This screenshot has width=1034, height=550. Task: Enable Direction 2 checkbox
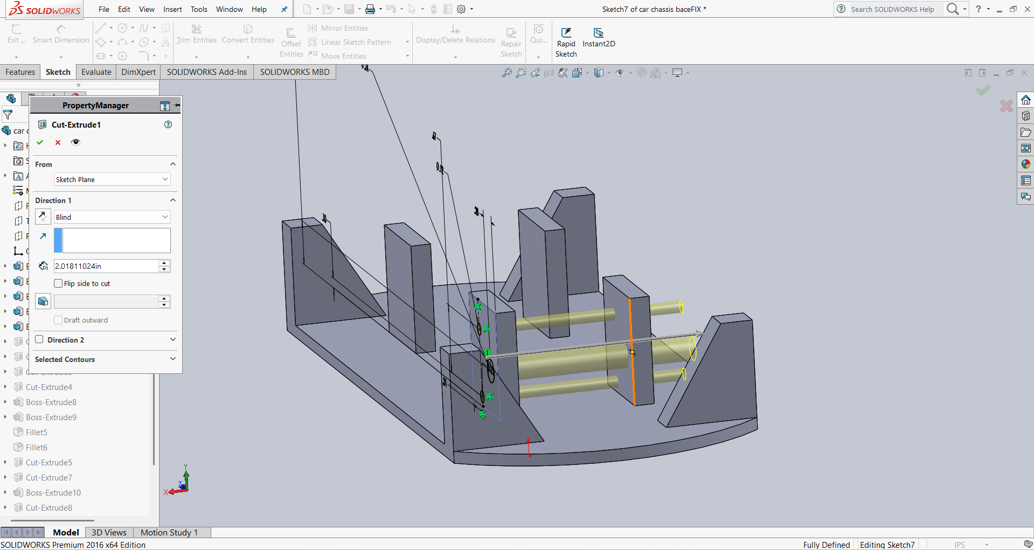pyautogui.click(x=39, y=339)
